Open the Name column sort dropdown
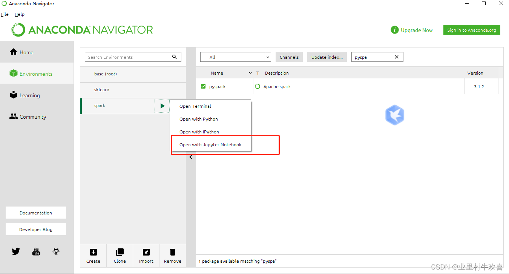 pyautogui.click(x=250, y=73)
